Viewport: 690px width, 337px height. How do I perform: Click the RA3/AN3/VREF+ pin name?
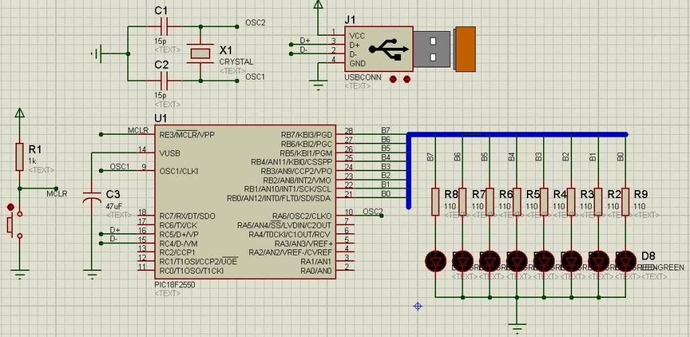[304, 243]
